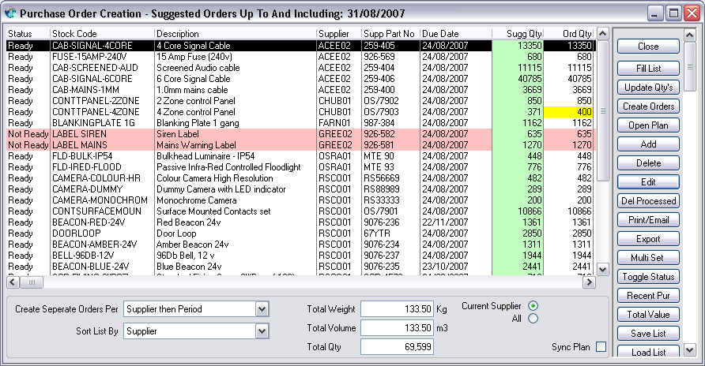Click horizontal scroll right arrow
The height and width of the screenshot is (366, 705).
point(589,282)
